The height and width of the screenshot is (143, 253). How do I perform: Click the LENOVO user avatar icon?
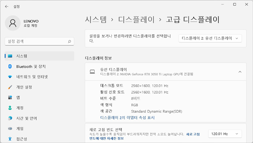(x=13, y=23)
